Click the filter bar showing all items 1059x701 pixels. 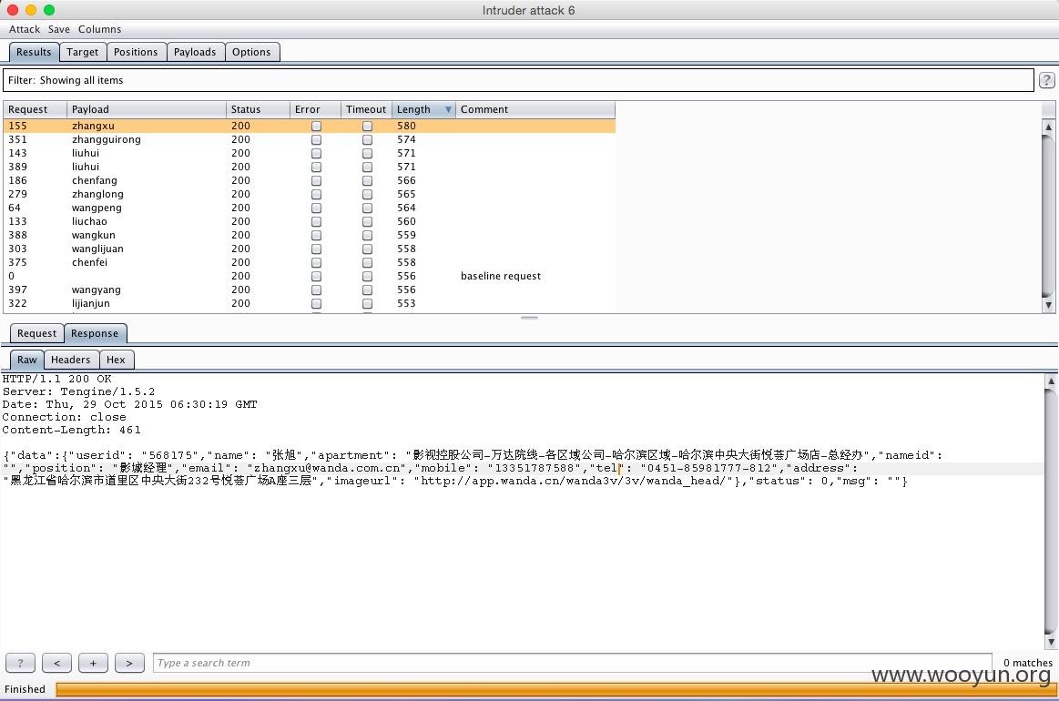pos(518,80)
